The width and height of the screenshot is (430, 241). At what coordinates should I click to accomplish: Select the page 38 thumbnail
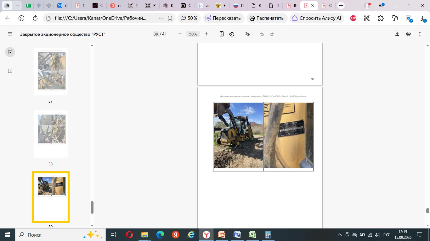click(51, 134)
